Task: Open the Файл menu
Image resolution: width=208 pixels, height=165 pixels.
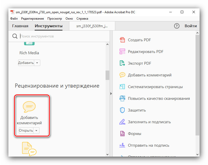Action: (x=14, y=19)
